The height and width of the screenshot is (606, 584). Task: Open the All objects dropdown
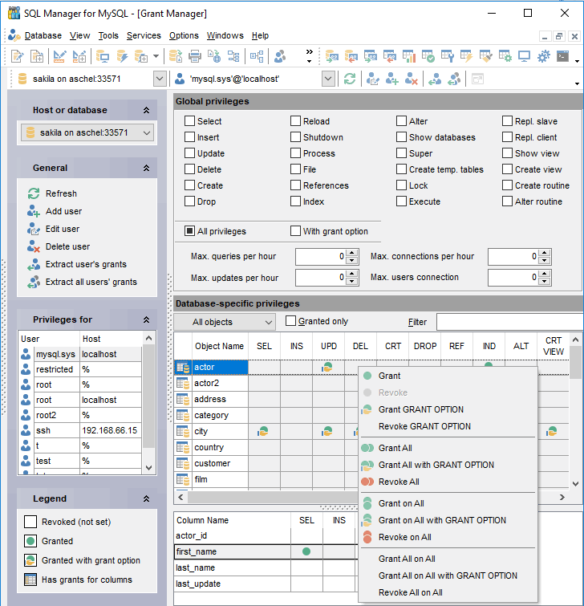tap(225, 322)
